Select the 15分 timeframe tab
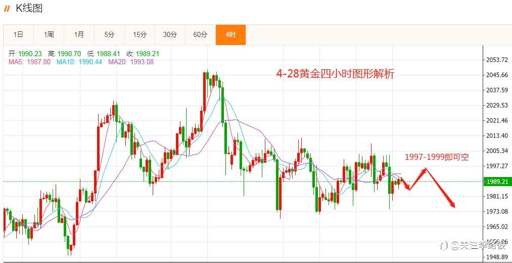The width and height of the screenshot is (512, 263). (140, 35)
